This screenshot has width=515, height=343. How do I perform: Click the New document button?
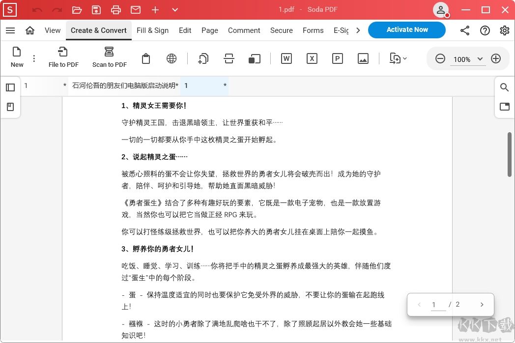[17, 57]
